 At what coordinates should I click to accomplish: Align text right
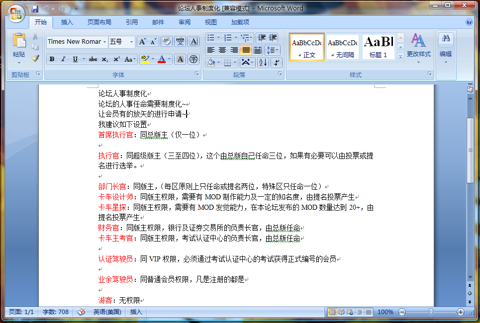234,50
